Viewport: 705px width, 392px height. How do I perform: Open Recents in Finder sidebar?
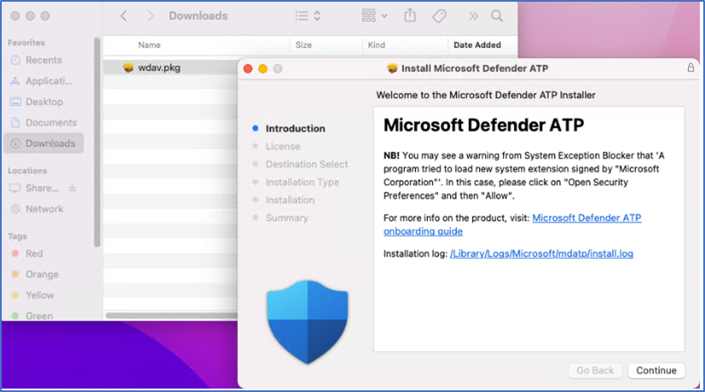(x=43, y=61)
